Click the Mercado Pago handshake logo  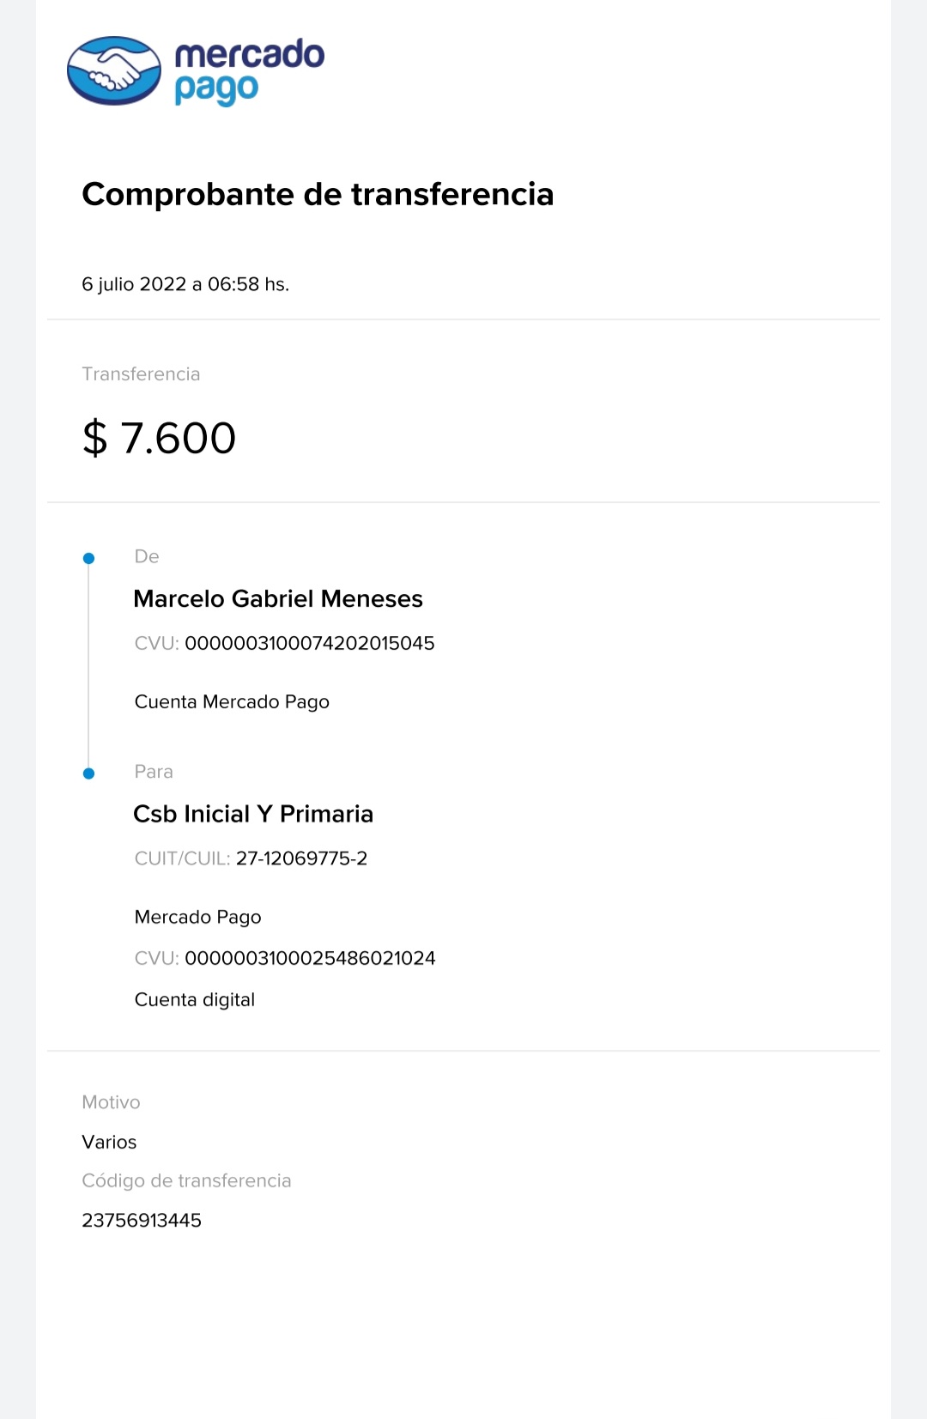click(x=114, y=70)
